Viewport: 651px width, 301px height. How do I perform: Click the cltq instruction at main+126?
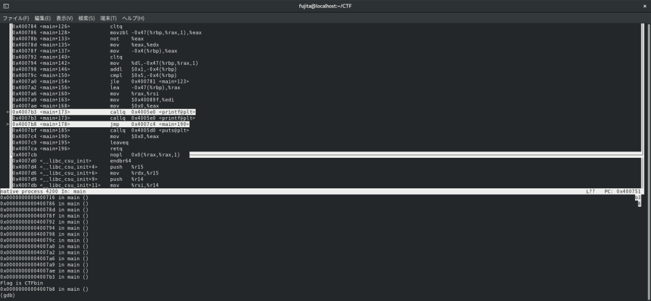click(116, 27)
